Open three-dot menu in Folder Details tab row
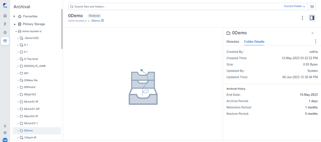321x142 pixels. pyautogui.click(x=316, y=42)
